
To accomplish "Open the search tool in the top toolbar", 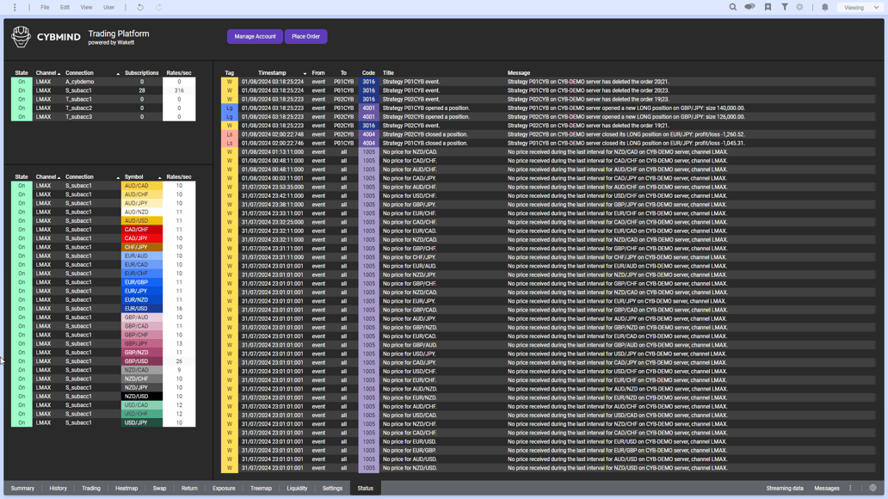I will (x=733, y=7).
